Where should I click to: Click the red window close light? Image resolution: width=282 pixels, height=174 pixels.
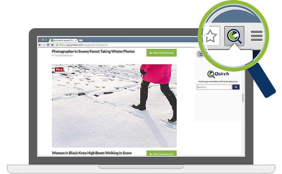[40, 40]
